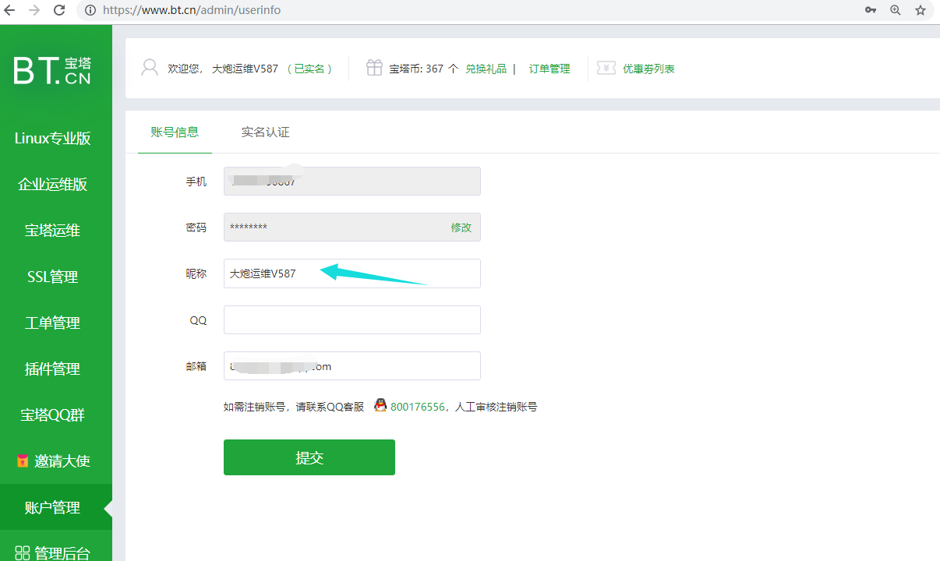The image size is (940, 561).
Task: Click the ticket icon before 优惠券列表
Action: (606, 68)
